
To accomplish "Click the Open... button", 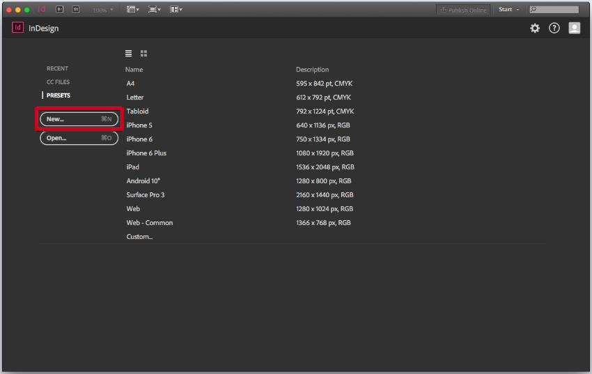I will click(79, 138).
